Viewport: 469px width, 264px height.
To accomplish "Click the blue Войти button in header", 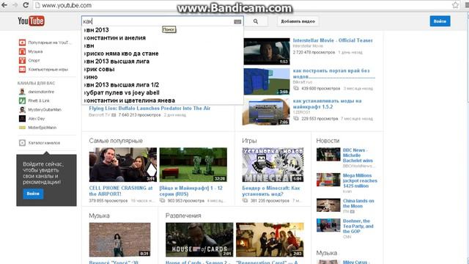I will click(440, 21).
